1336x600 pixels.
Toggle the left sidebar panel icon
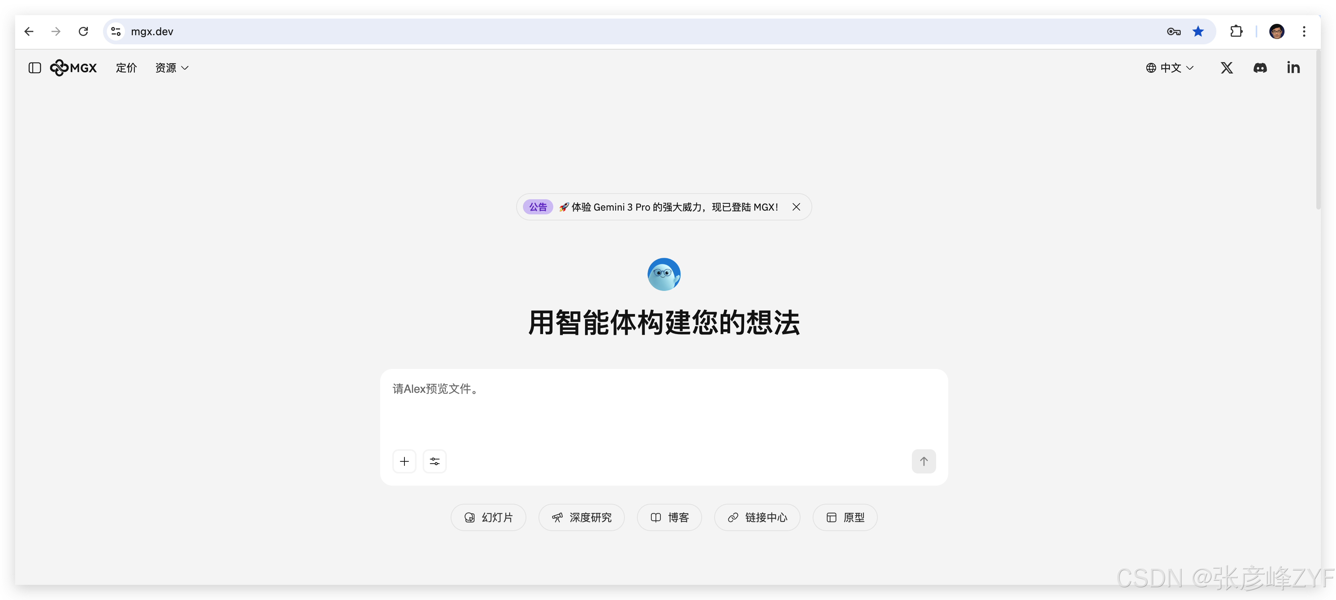[35, 68]
